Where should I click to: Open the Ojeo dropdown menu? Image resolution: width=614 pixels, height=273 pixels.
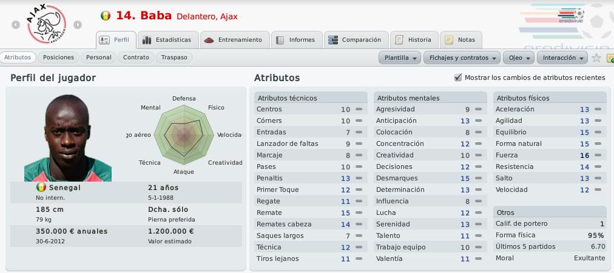coord(519,58)
